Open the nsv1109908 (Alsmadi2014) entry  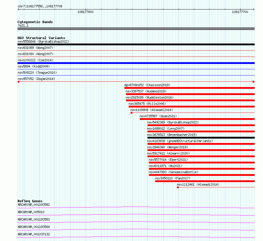[x=152, y=110]
